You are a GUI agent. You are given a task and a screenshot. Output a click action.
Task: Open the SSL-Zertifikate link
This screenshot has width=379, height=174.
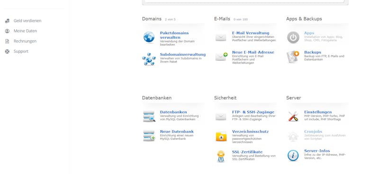247,152
